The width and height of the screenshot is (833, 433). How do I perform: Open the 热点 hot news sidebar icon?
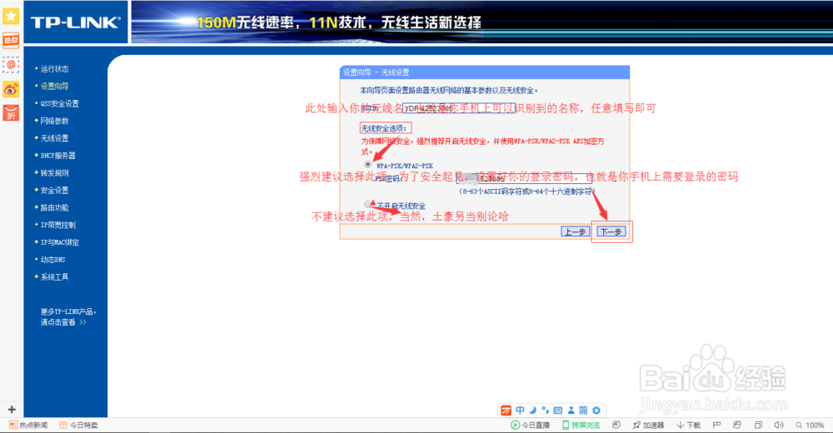click(x=11, y=40)
